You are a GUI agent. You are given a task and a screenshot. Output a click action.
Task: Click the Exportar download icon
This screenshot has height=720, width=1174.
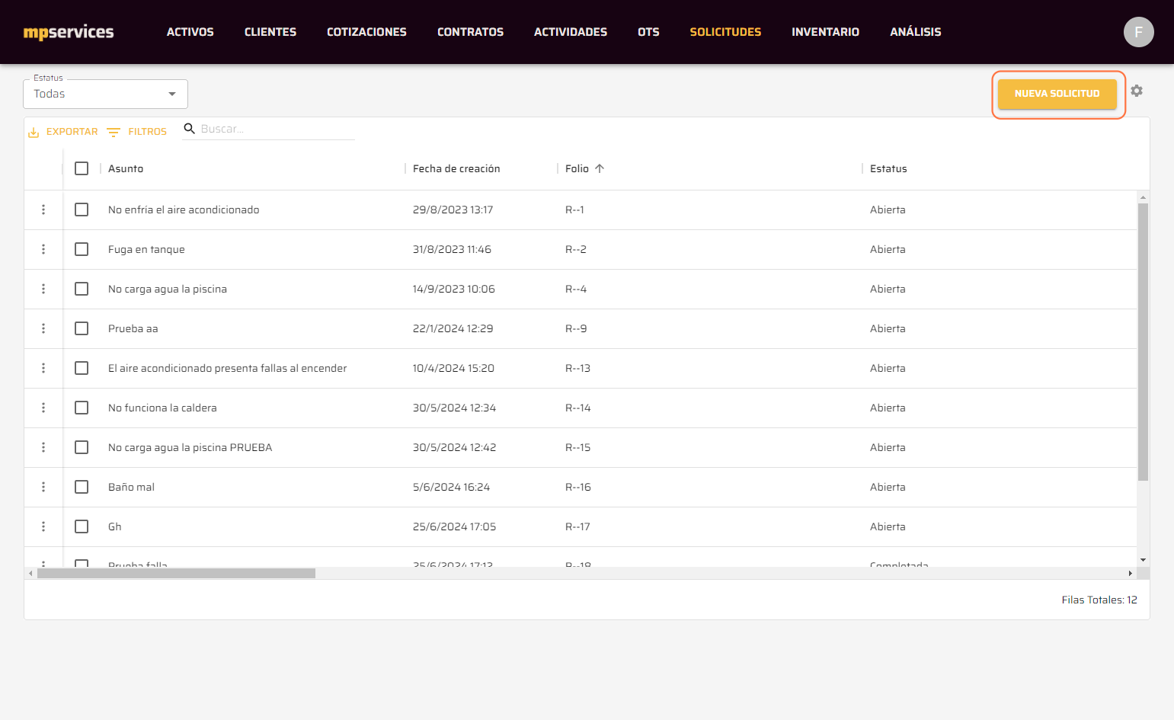(34, 132)
